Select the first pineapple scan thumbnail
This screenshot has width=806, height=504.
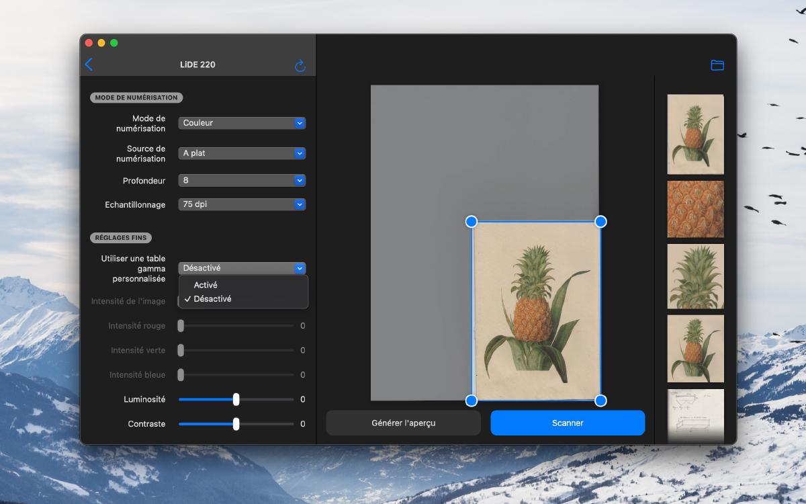[x=695, y=134]
